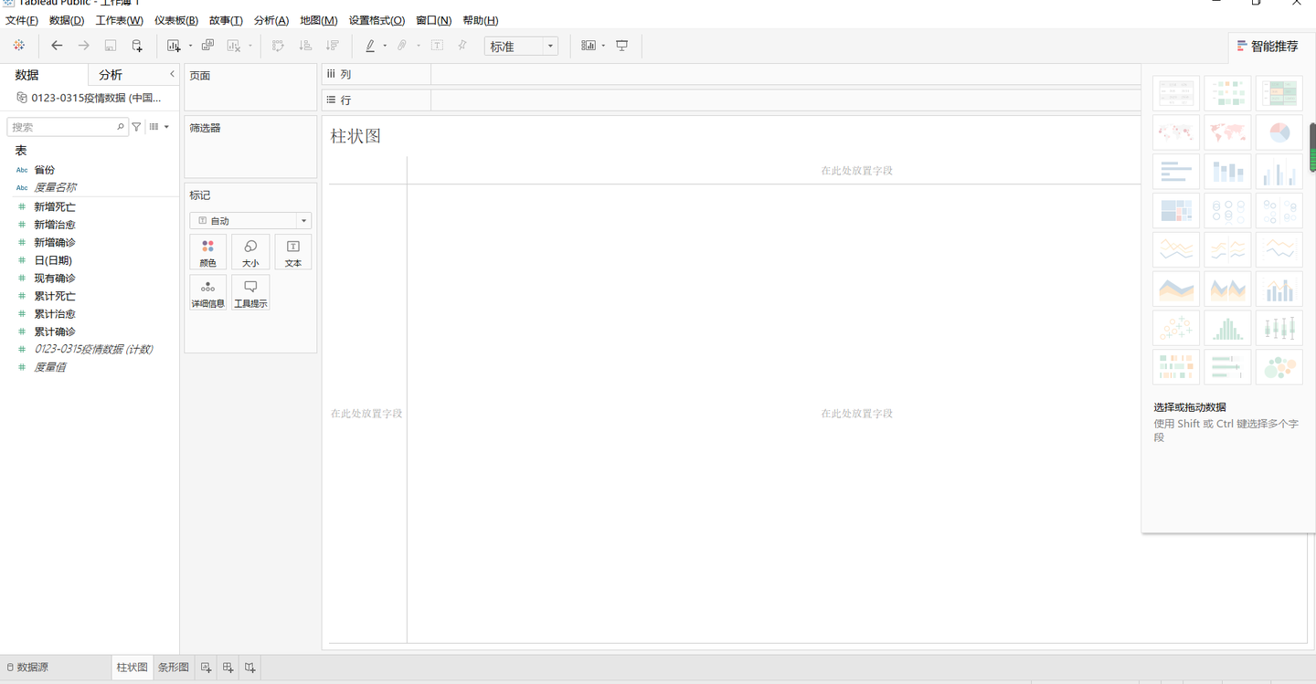The height and width of the screenshot is (684, 1316).
Task: Toggle the 智能推荐 Show Me panel
Action: pos(1268,46)
